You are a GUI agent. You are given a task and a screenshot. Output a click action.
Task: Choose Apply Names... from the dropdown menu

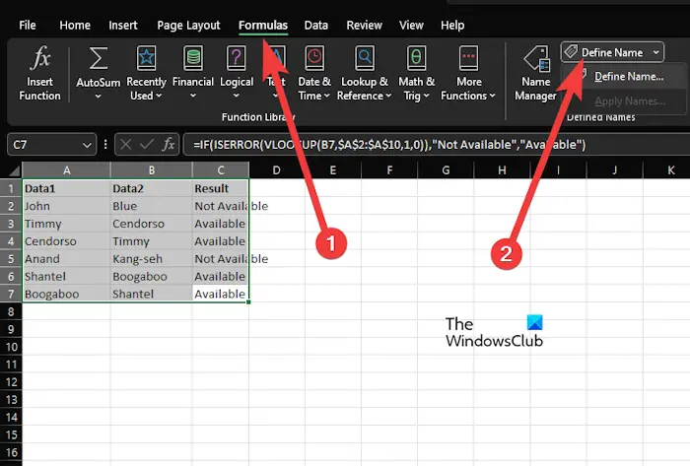click(630, 101)
